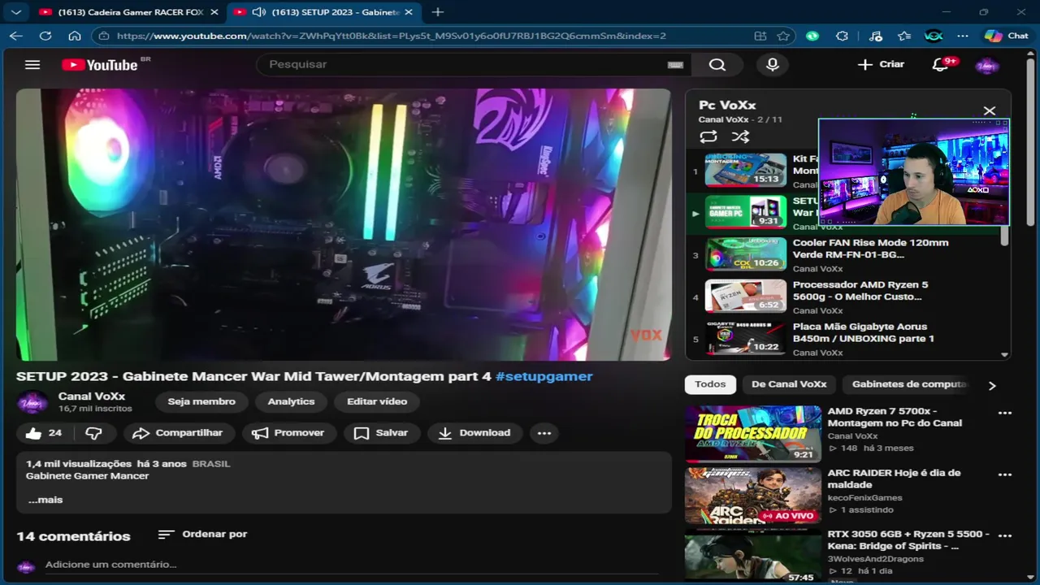
Task: Open options for RTX 3050 6GB video
Action: pos(1005,536)
